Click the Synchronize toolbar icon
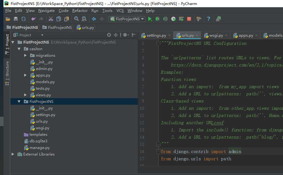Screen dimensions: 283x175 pyautogui.click(x=24, y=19)
